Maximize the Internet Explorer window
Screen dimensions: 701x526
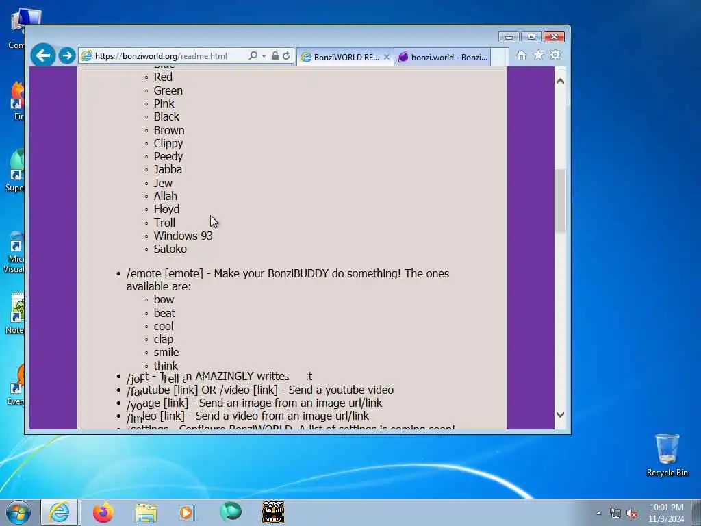click(531, 37)
